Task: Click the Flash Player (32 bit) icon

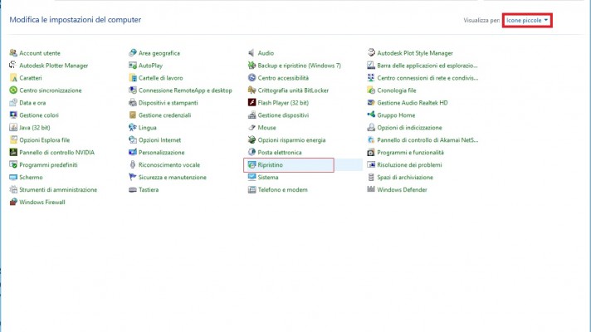Action: pyautogui.click(x=252, y=103)
